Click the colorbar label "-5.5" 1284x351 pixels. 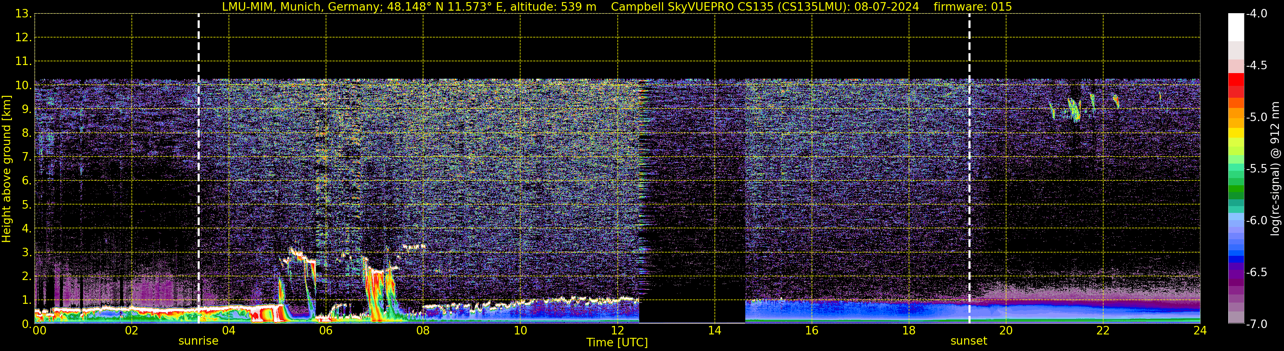tap(1256, 169)
